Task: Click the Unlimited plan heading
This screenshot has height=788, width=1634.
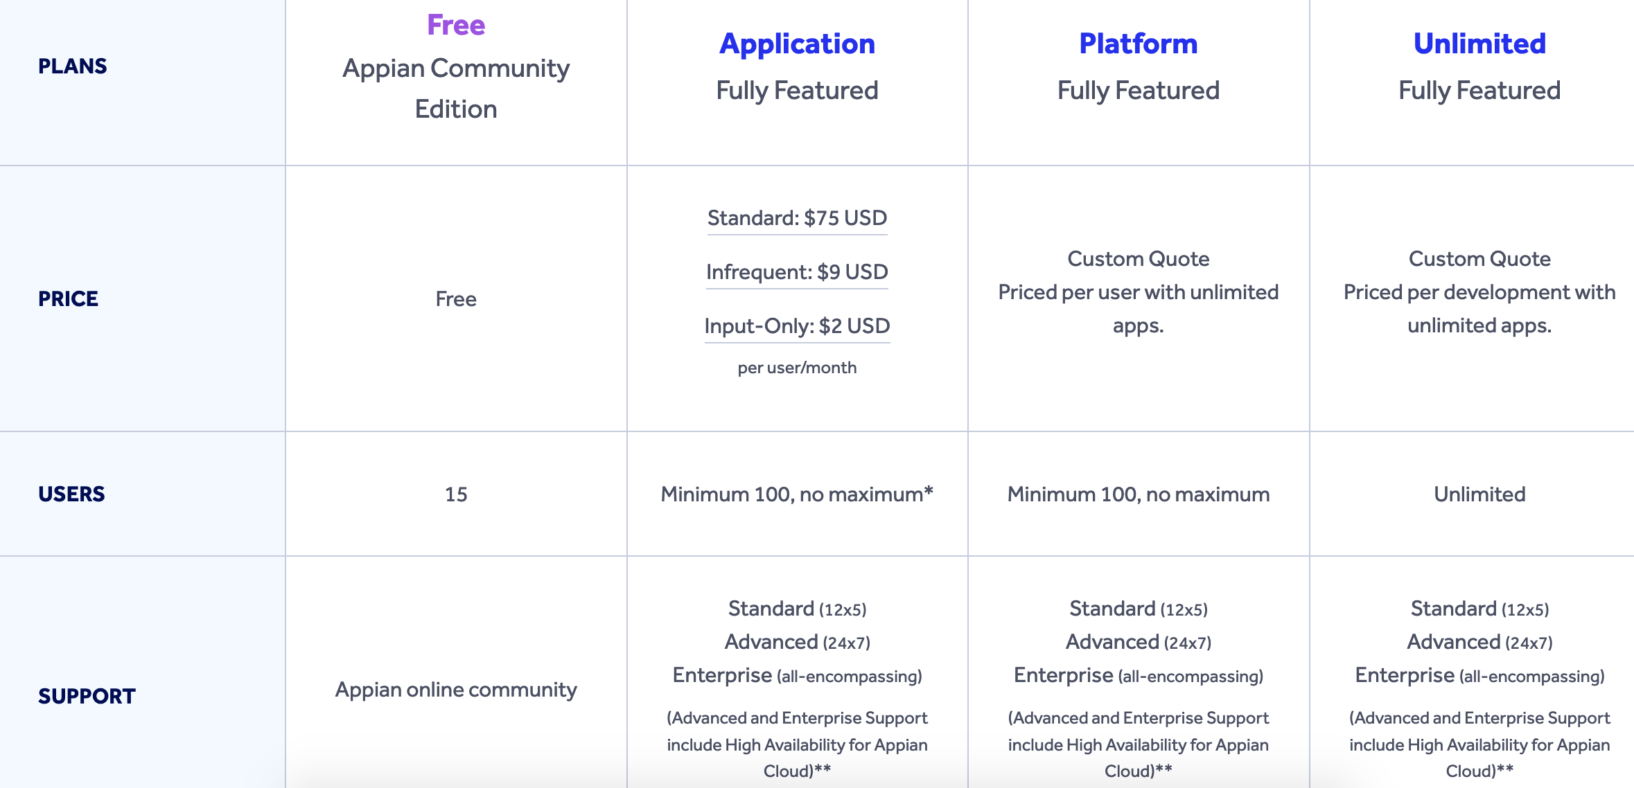Action: click(x=1479, y=44)
